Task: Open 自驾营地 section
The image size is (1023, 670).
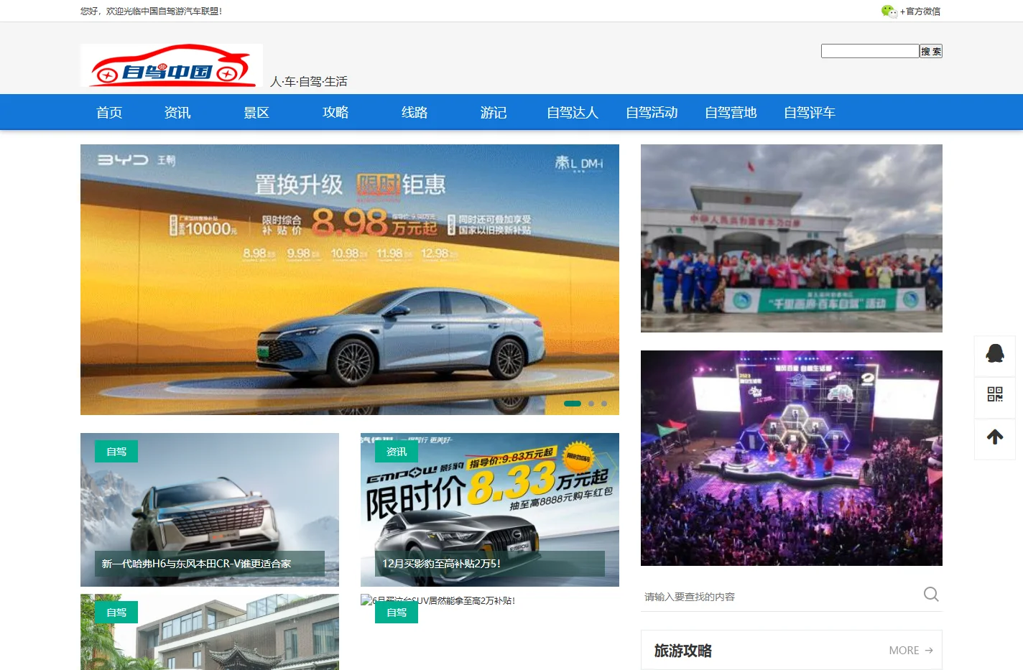Action: [x=731, y=112]
